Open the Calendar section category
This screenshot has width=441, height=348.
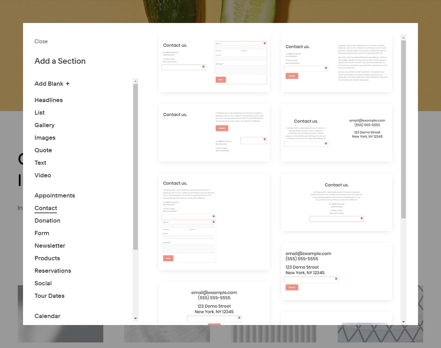click(47, 316)
